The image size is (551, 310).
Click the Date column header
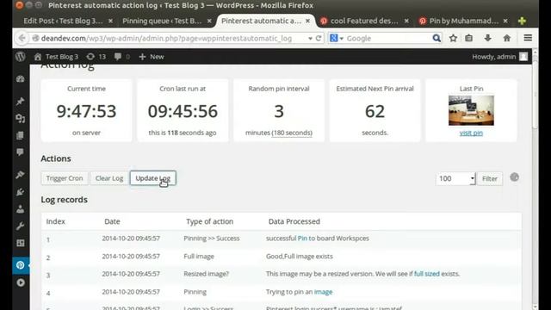pos(112,221)
